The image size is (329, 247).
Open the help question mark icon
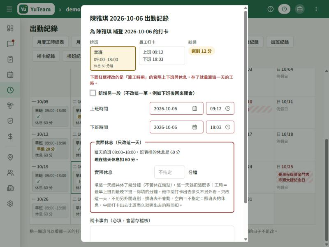click(271, 9)
